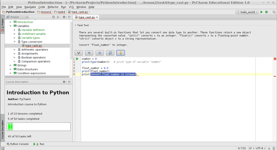Screen dimensions: 277x150
Task: Open the Navigate menu
Action: coord(30,7)
